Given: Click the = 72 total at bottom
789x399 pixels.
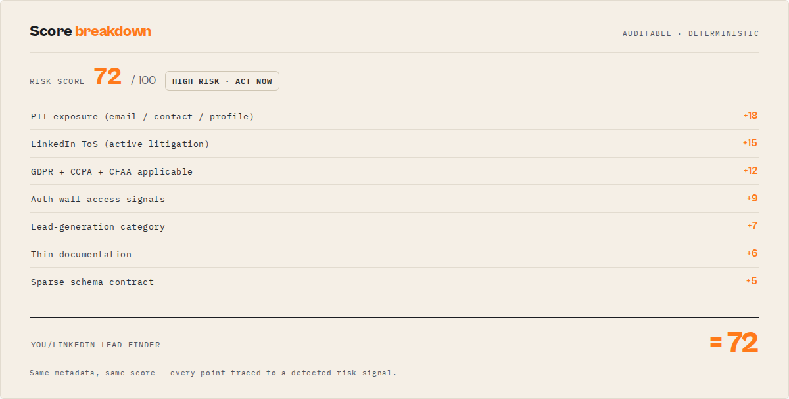Looking at the screenshot, I should point(734,343).
